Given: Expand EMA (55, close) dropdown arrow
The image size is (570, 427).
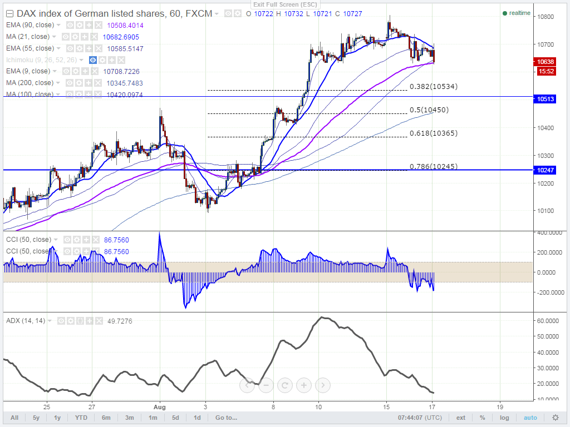Looking at the screenshot, I should (58, 48).
